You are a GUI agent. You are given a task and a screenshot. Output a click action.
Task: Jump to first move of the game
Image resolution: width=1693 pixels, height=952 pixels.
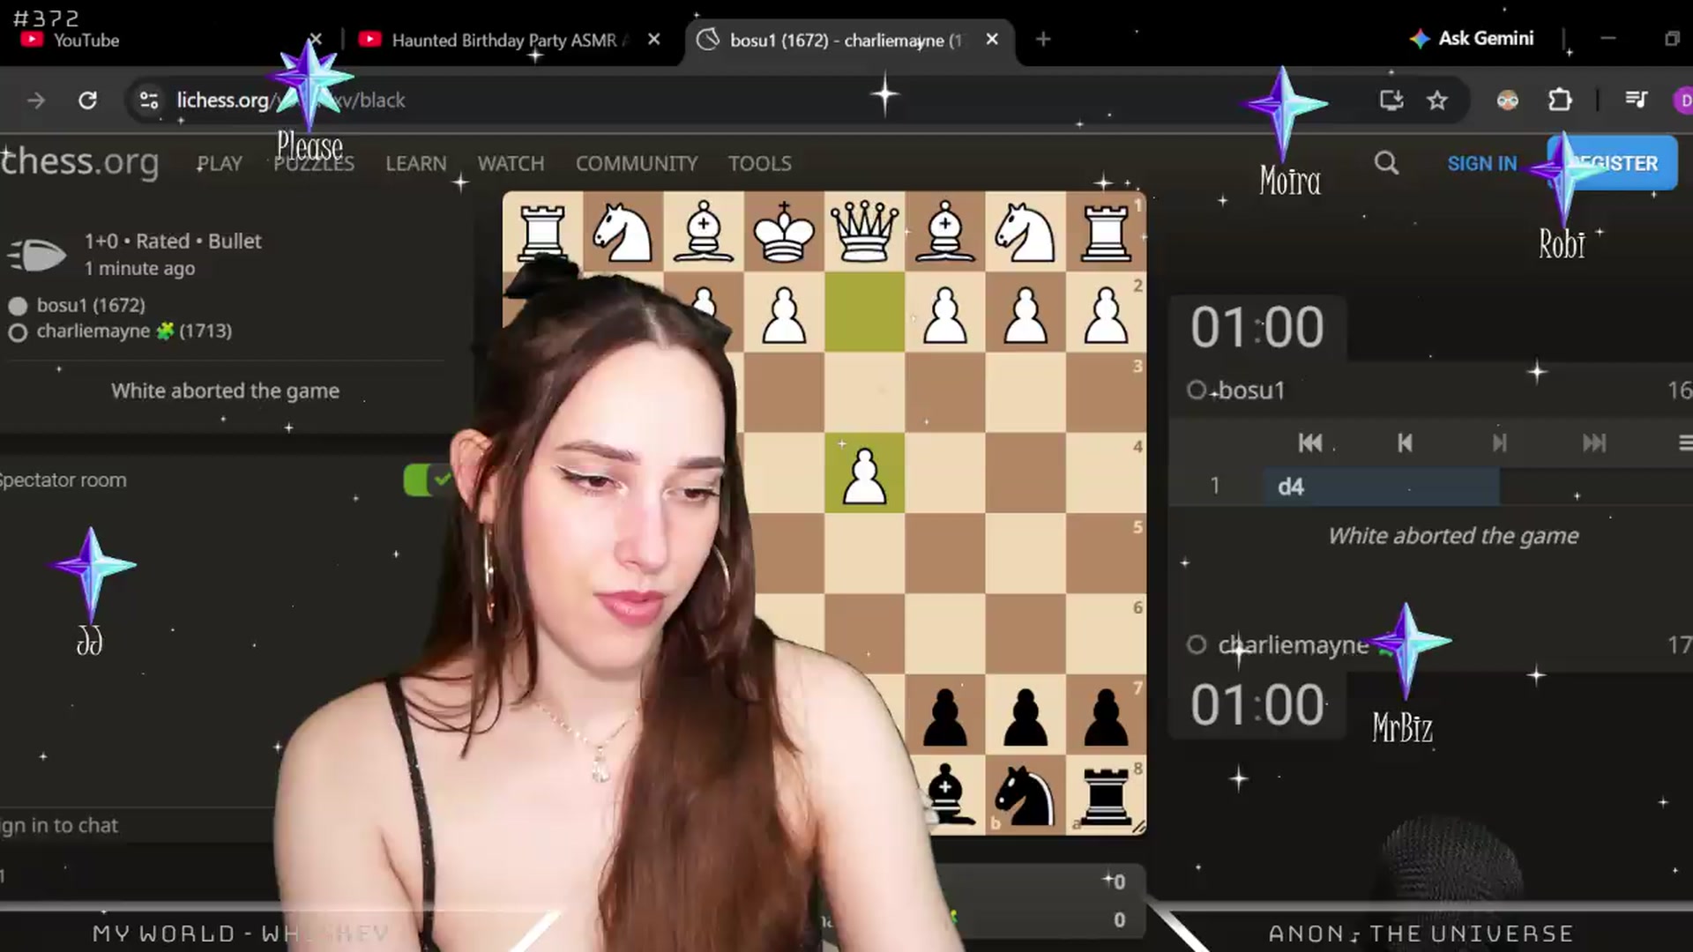click(x=1310, y=443)
